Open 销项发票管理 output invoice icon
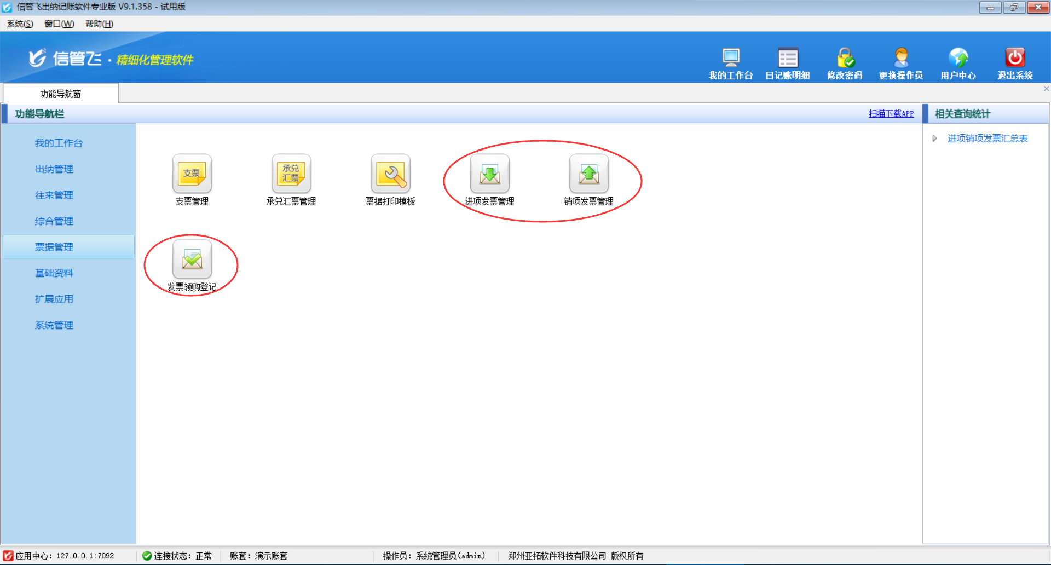The height and width of the screenshot is (565, 1051). 588,174
